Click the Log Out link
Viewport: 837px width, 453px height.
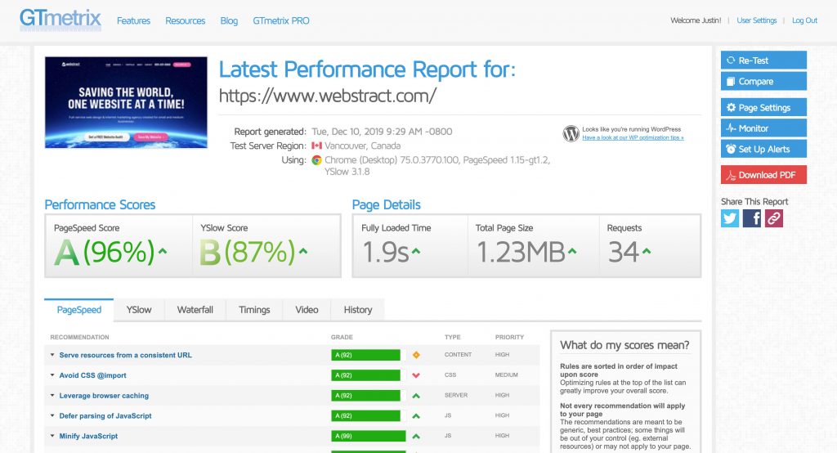click(x=804, y=20)
